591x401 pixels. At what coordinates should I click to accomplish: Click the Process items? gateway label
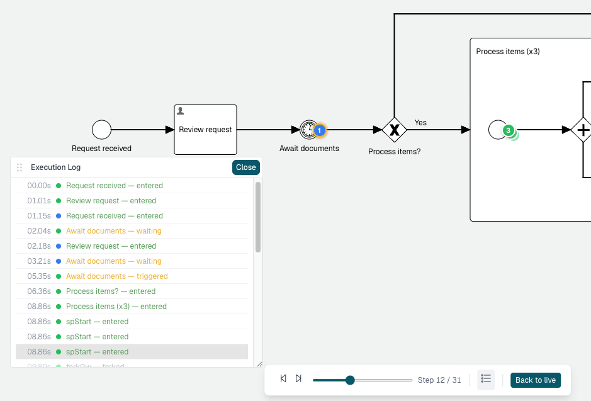tap(394, 152)
